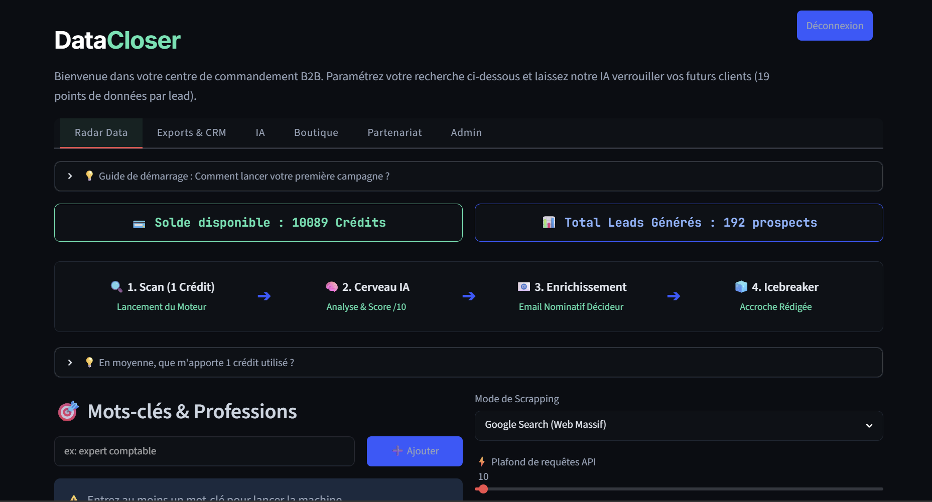
Task: Click 'Accroche Rédigée' text
Action: 775,307
